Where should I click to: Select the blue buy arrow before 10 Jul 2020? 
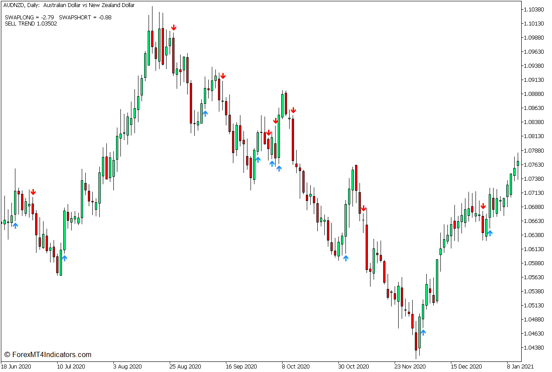point(65,258)
